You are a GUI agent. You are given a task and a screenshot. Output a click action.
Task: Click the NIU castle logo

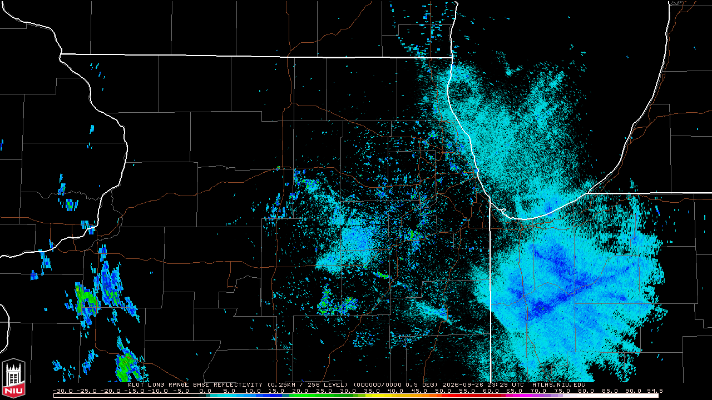click(14, 378)
